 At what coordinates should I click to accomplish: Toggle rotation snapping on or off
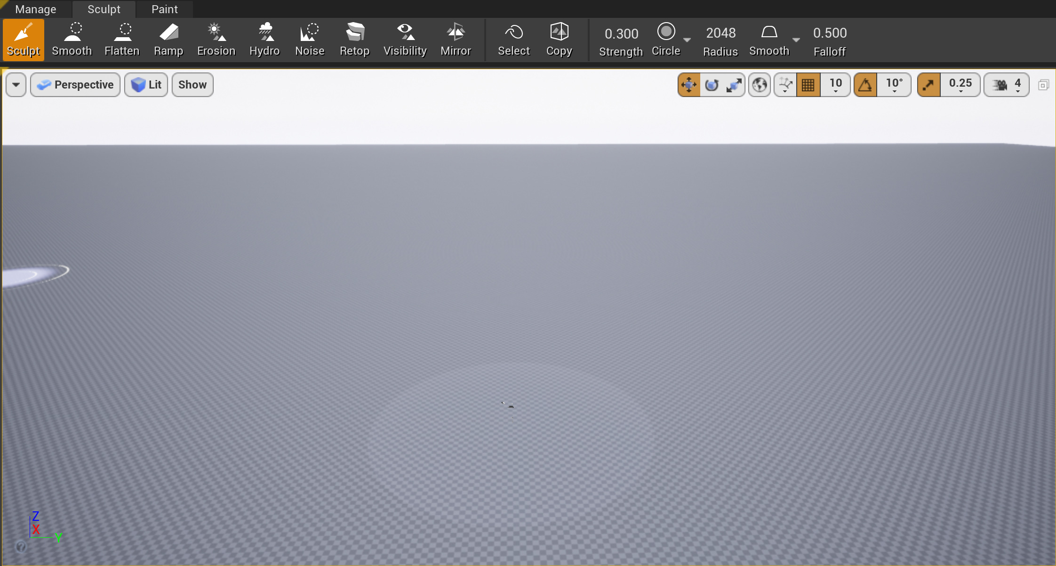coord(866,84)
